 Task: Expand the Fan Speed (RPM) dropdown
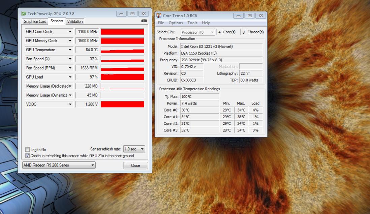(x=70, y=68)
